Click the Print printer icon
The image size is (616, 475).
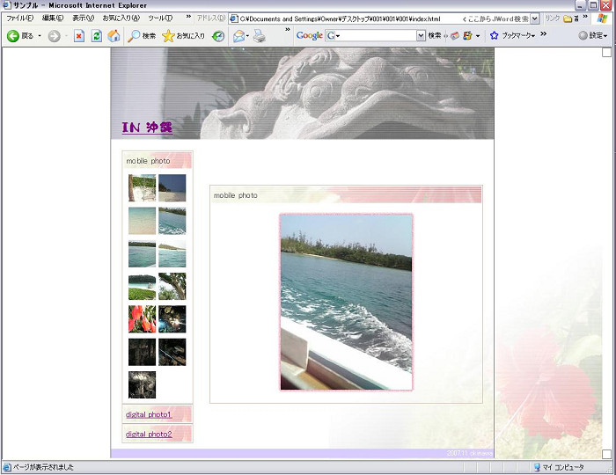point(260,36)
